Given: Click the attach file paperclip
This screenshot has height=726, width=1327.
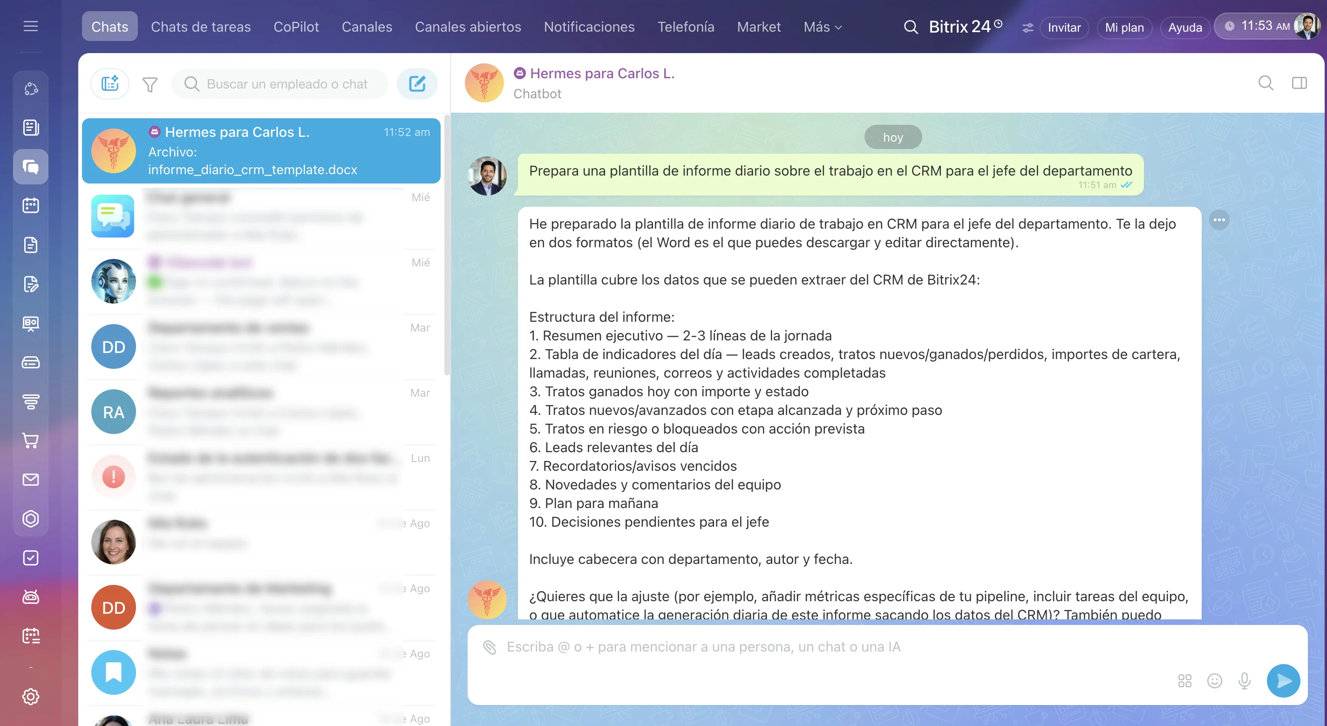Looking at the screenshot, I should click(490, 647).
